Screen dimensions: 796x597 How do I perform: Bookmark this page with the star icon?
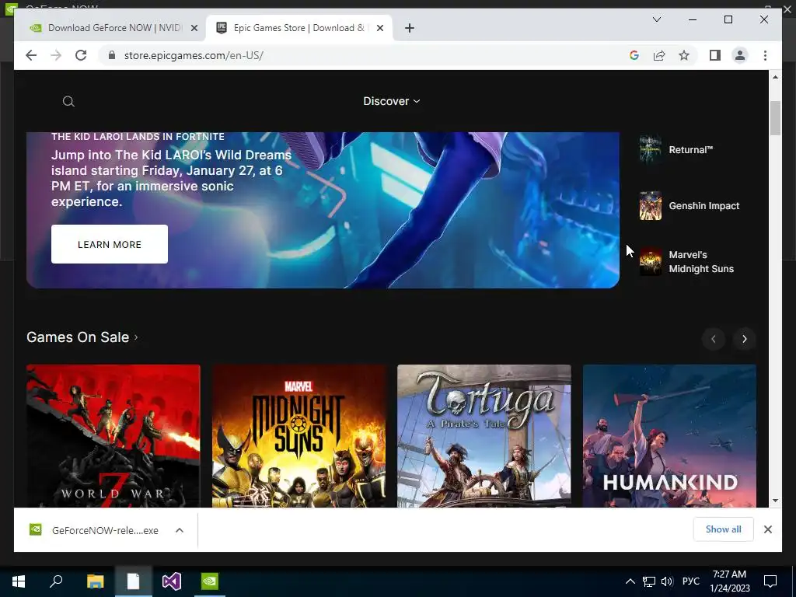point(684,55)
